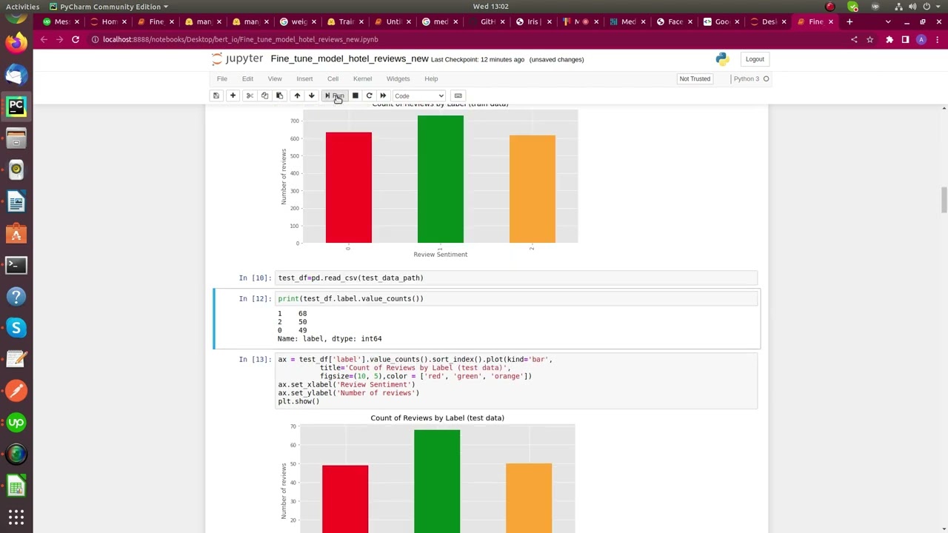Restart kernel and rerun all icon
The height and width of the screenshot is (533, 948).
point(383,95)
